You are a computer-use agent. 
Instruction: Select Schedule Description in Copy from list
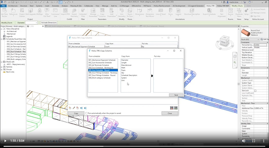(x=129, y=75)
